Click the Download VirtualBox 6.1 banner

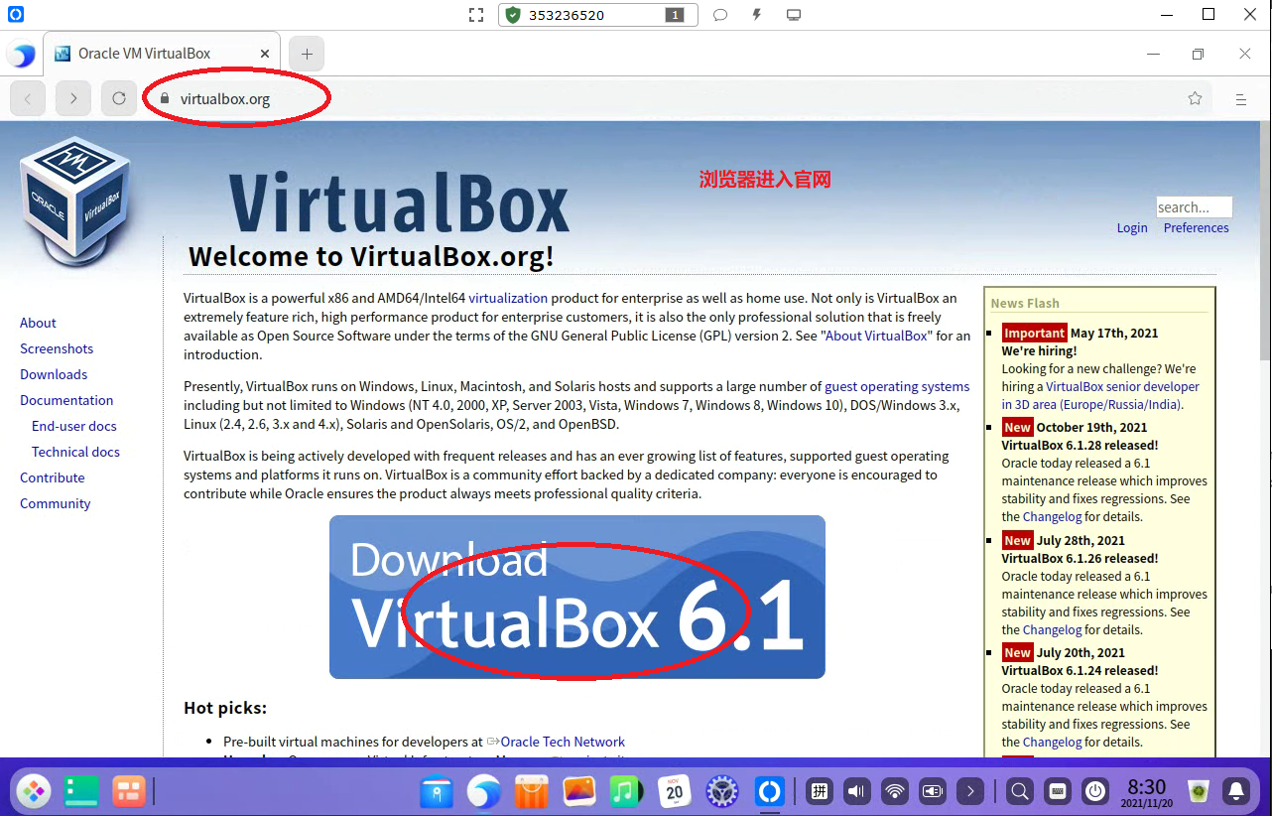577,597
